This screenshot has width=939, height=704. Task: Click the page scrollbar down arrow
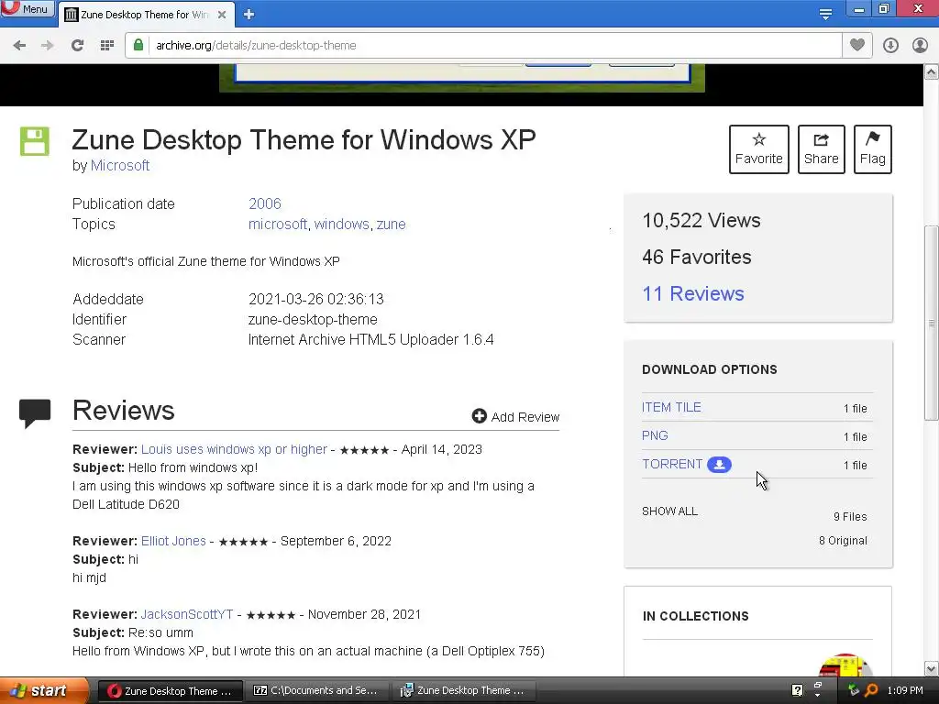tap(932, 669)
